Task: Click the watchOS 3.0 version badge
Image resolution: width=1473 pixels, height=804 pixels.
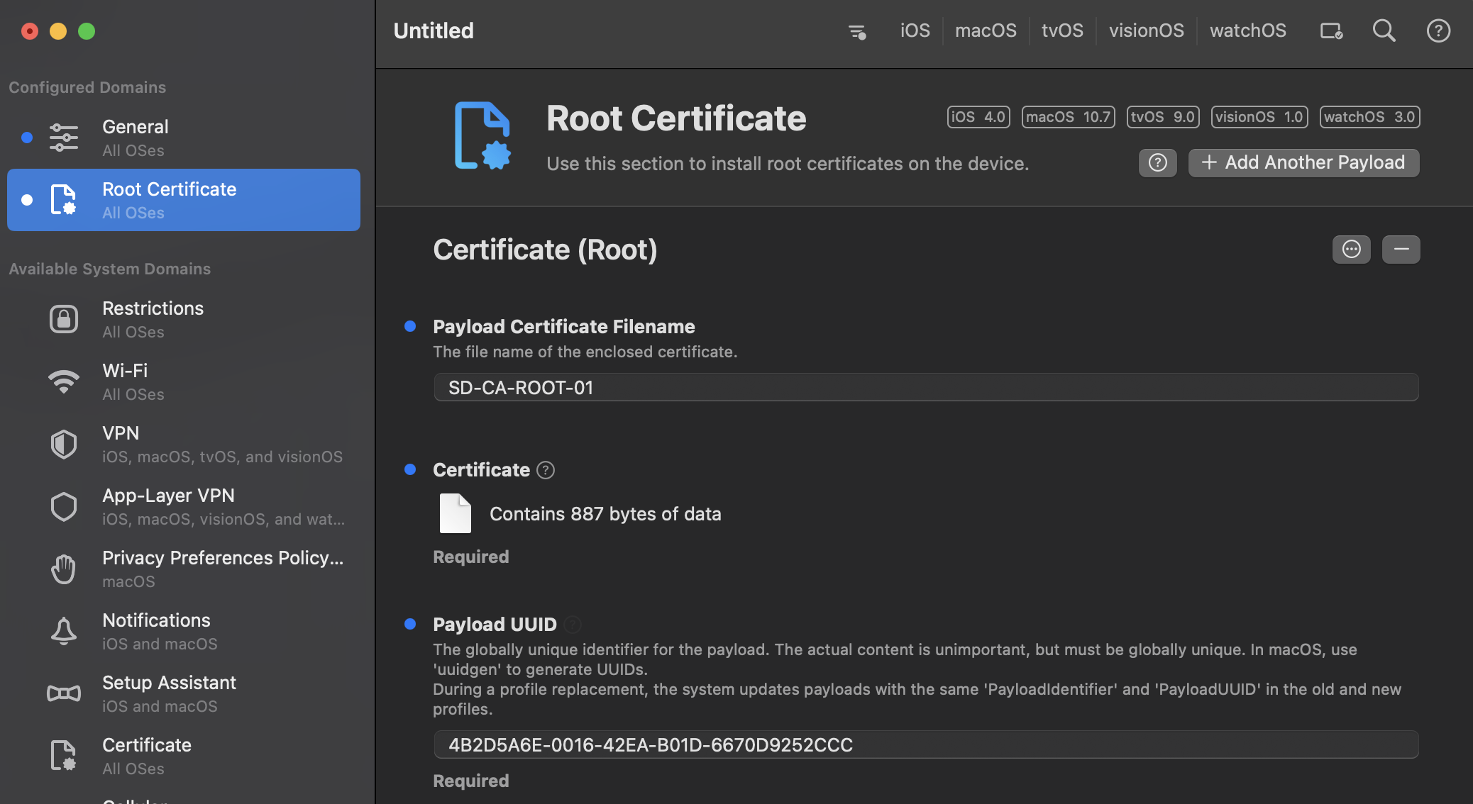Action: pos(1369,117)
